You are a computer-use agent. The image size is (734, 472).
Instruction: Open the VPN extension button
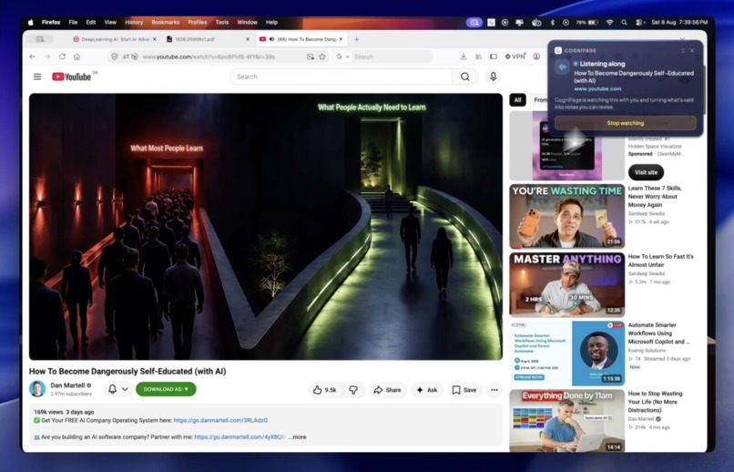[x=515, y=56]
